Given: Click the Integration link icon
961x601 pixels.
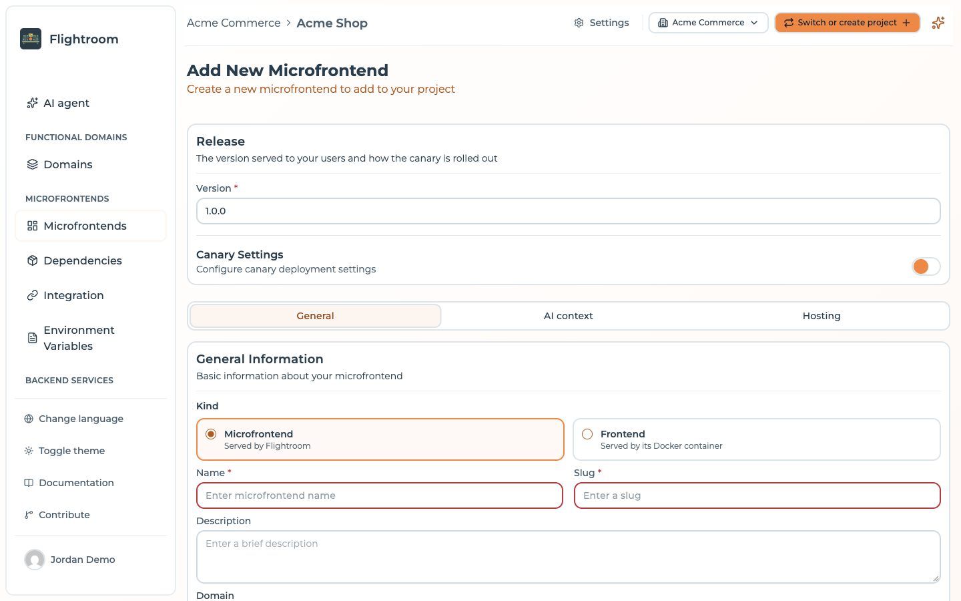Looking at the screenshot, I should [32, 295].
